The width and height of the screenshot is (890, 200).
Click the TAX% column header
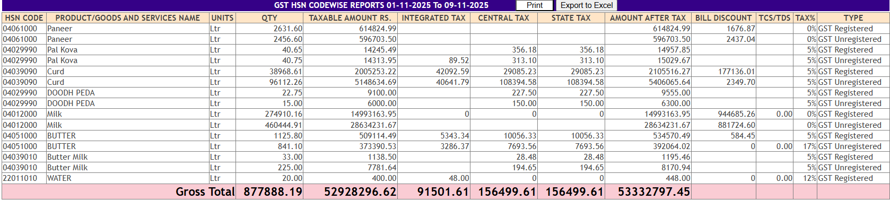pos(805,18)
